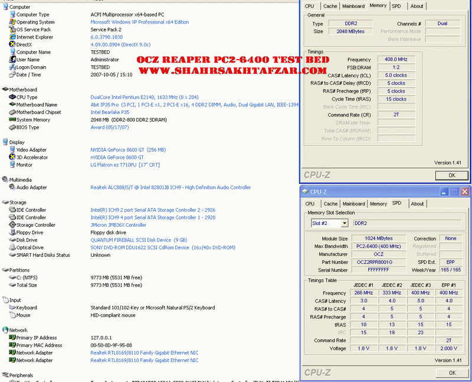This screenshot has width=472, height=382.
Task: Open CPU tab in lower CPU-Z window
Action: (x=310, y=204)
